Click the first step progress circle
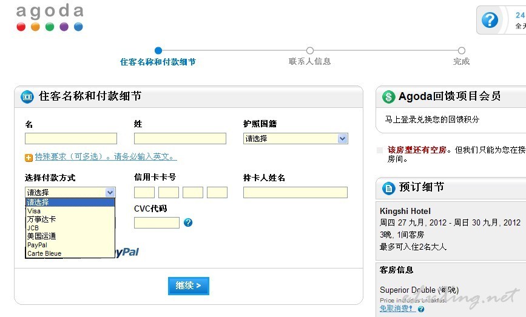The width and height of the screenshot is (526, 317). pos(158,50)
